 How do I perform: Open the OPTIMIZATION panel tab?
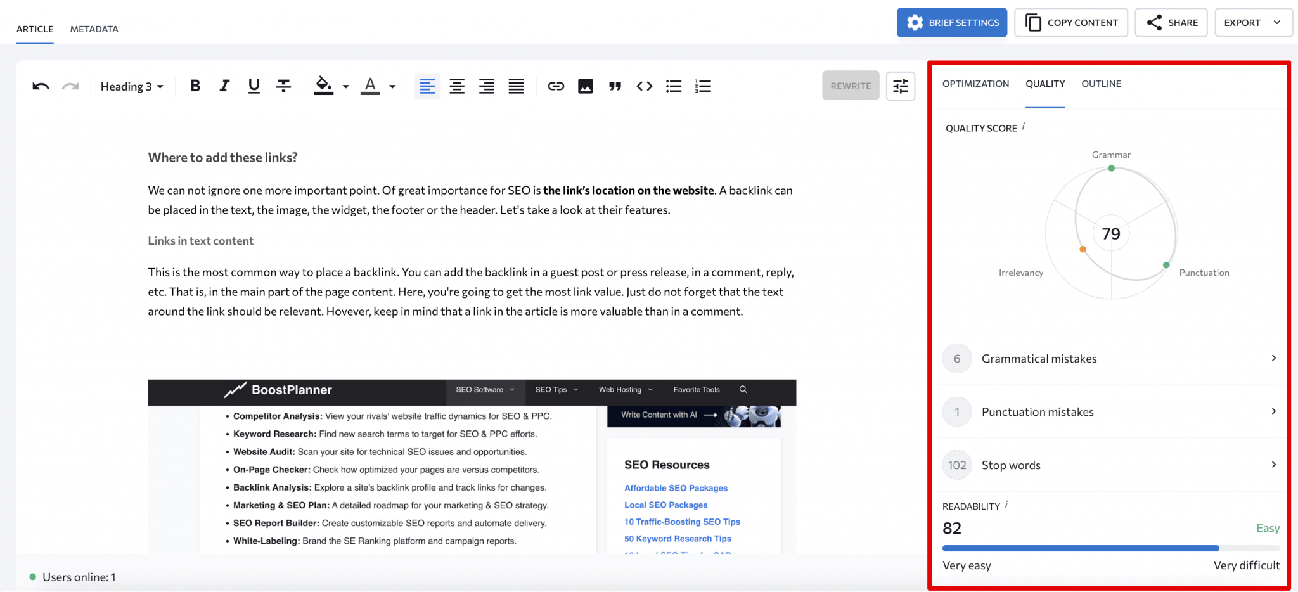[x=975, y=83]
